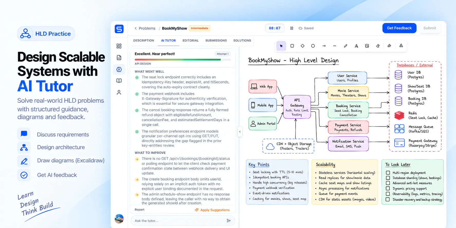456x228 pixels.
Task: Select the Insert Image tool
Action: (367, 46)
